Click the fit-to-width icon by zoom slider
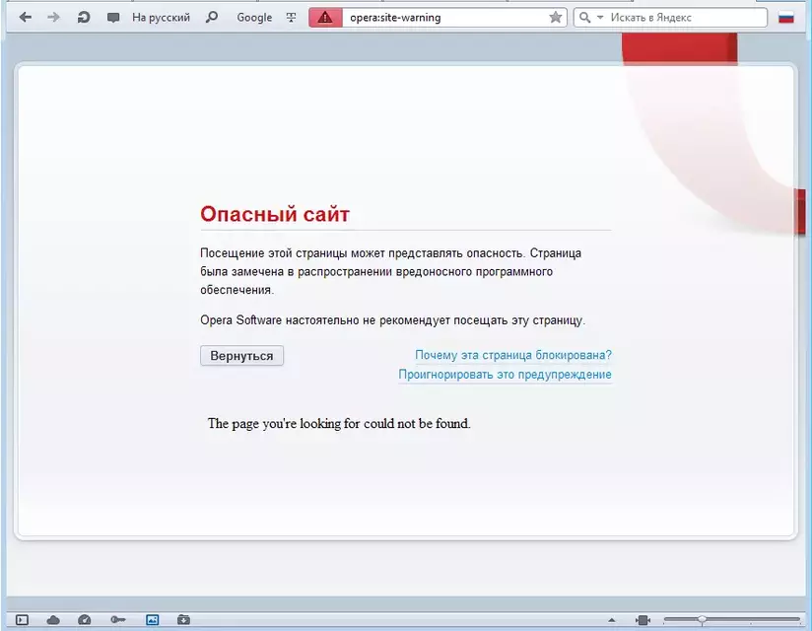 [x=643, y=620]
